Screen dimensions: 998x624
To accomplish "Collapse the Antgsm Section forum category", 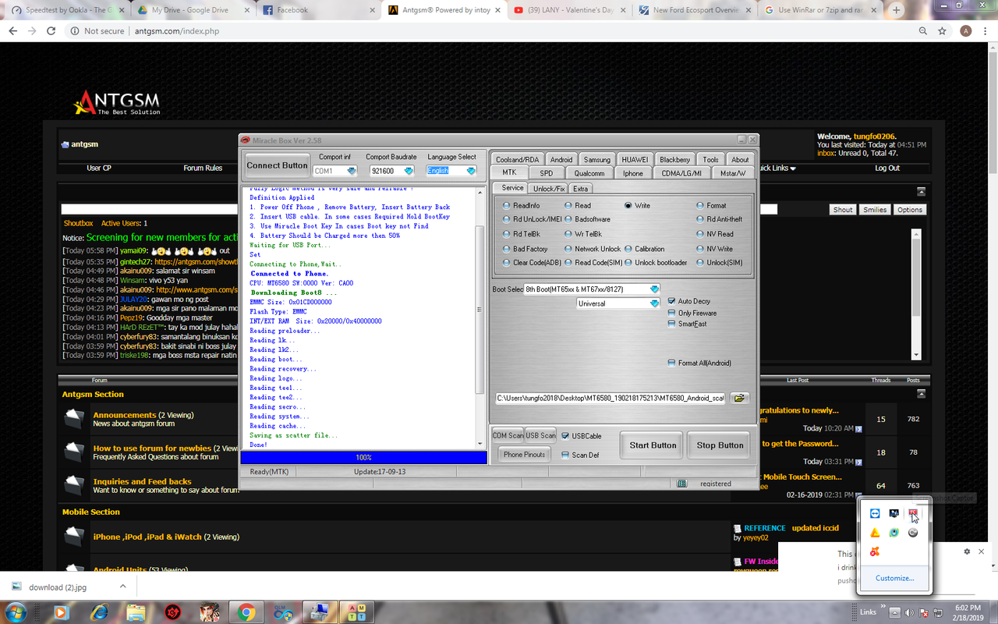I will tap(922, 394).
